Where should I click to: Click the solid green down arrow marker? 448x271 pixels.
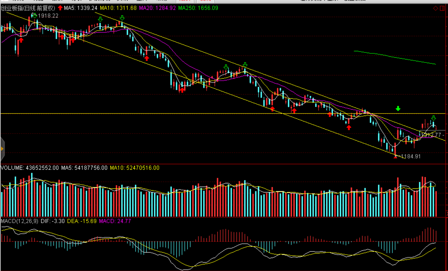coord(398,108)
